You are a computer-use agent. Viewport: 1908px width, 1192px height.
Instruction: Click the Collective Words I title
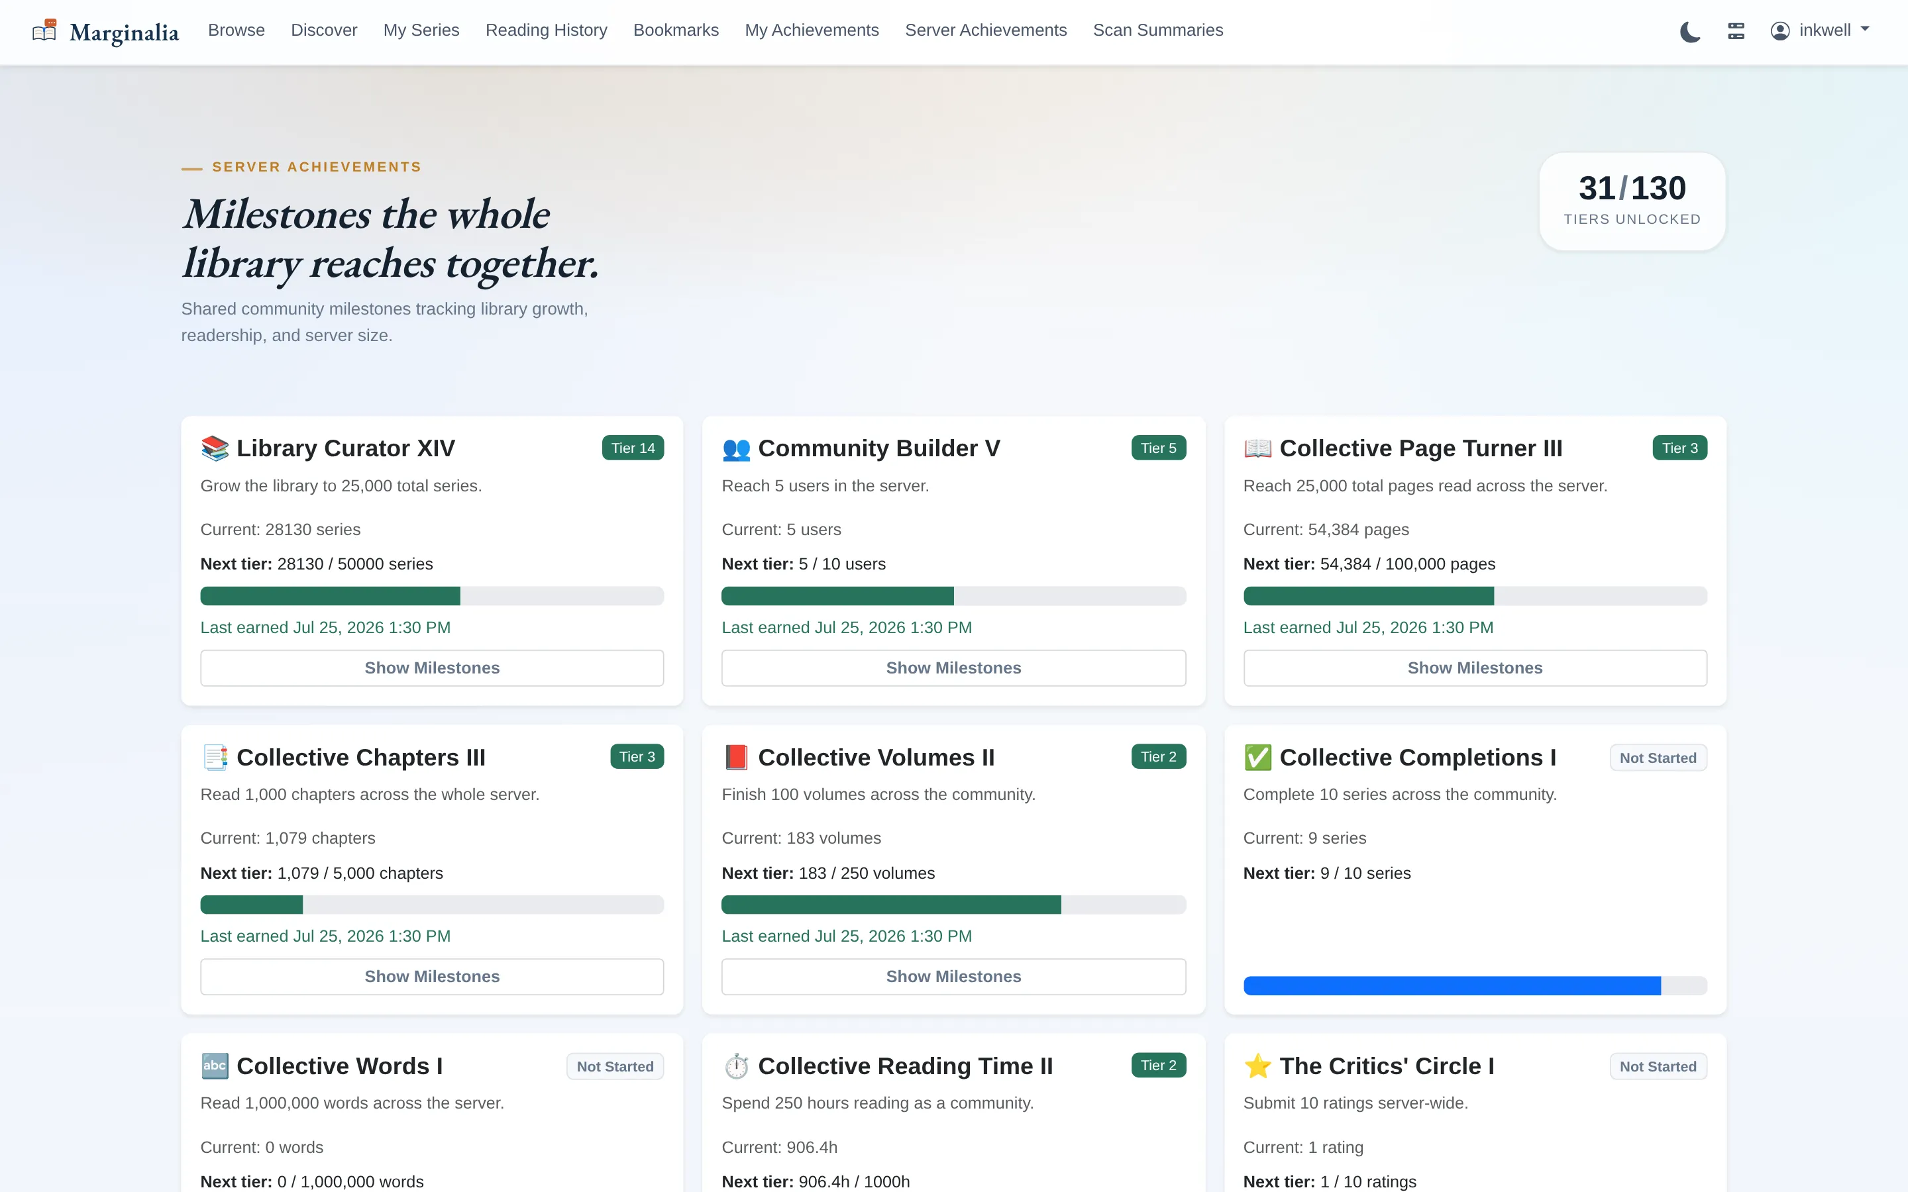[x=340, y=1066]
